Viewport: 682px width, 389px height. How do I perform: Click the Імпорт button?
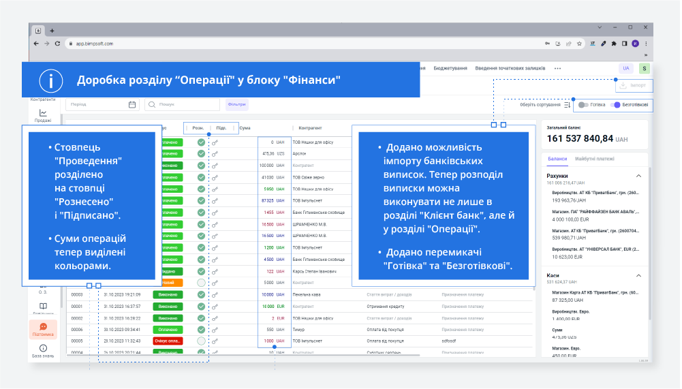(634, 86)
